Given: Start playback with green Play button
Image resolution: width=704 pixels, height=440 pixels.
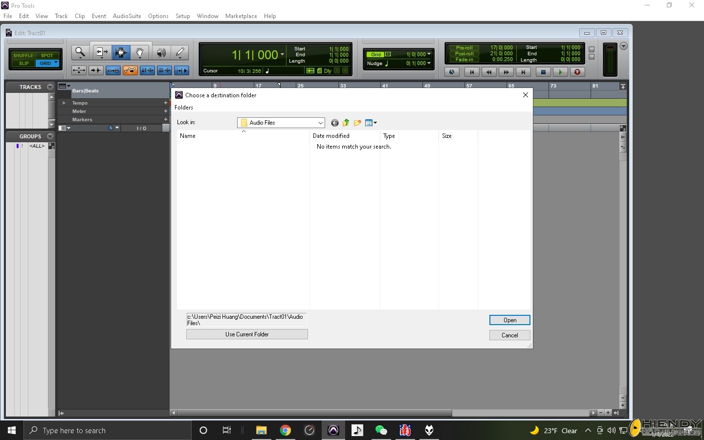Looking at the screenshot, I should (x=560, y=72).
